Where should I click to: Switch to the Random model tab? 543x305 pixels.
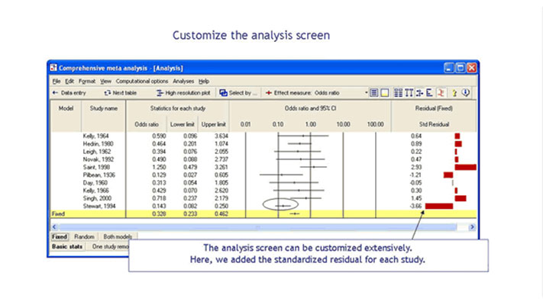pos(84,237)
